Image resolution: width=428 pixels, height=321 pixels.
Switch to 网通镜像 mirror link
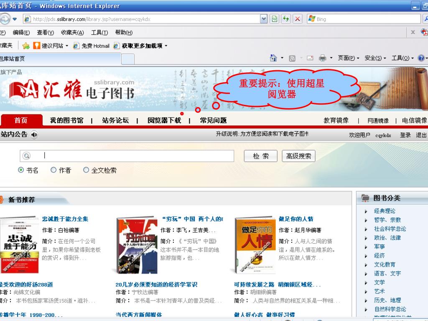click(x=378, y=121)
